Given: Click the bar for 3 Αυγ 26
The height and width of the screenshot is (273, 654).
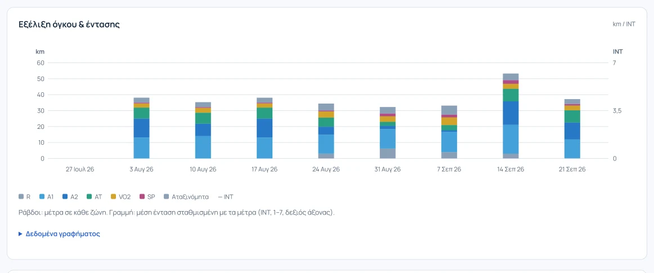Looking at the screenshot, I should [141, 128].
